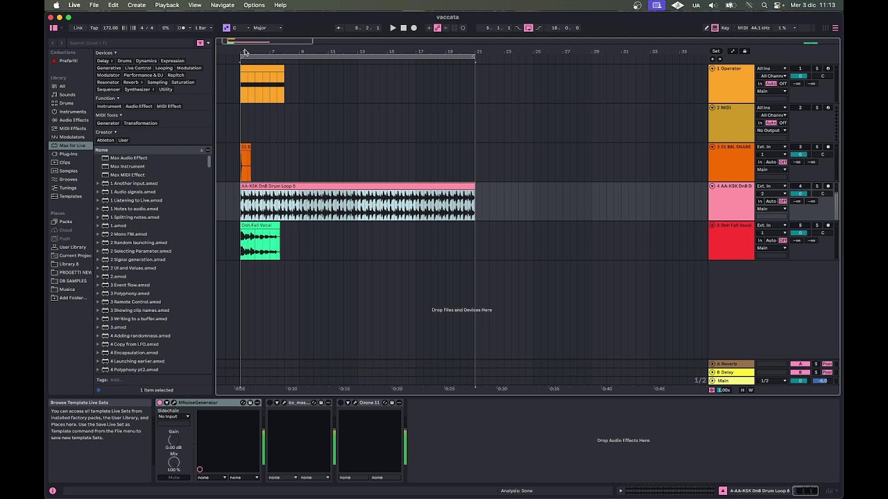Click the Tap tempo button

[94, 28]
